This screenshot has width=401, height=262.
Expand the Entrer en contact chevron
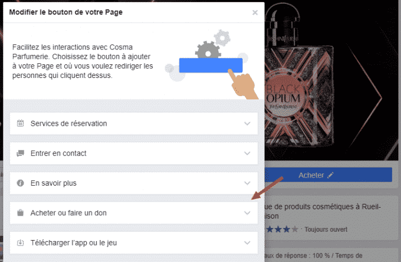pyautogui.click(x=247, y=153)
